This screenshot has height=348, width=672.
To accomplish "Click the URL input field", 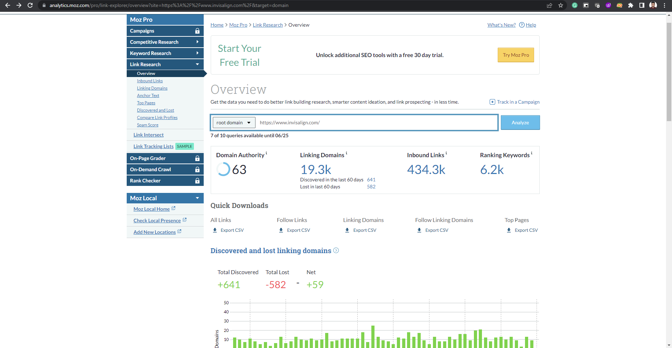I will 377,123.
